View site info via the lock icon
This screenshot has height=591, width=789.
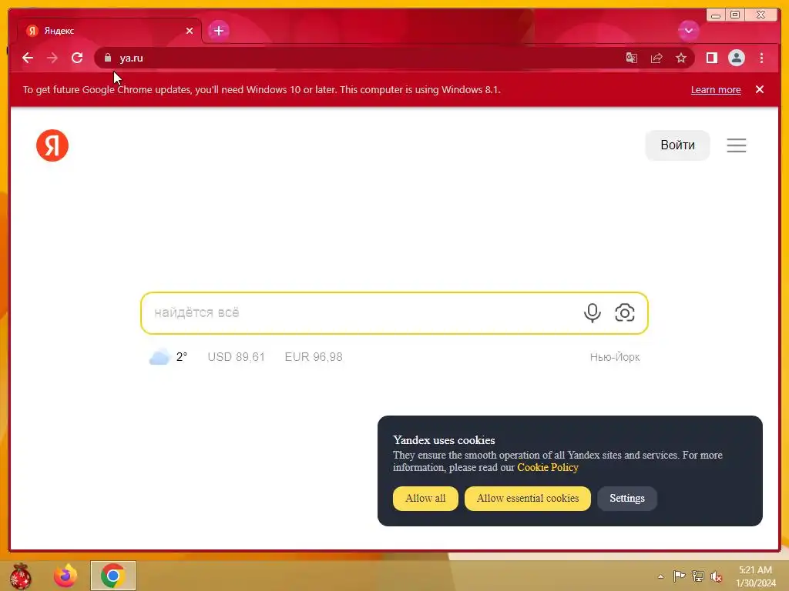108,58
